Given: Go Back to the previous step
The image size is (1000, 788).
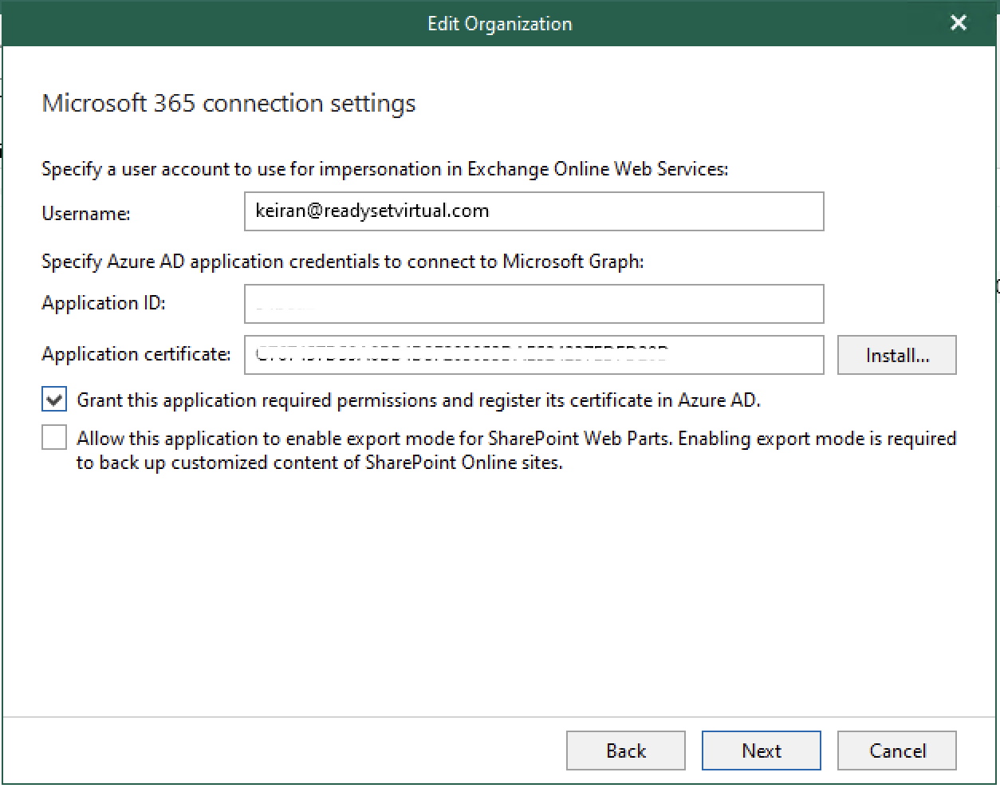Looking at the screenshot, I should click(626, 751).
